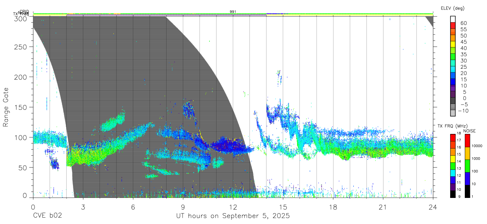This screenshot has width=487, height=224.
Task: Click the '30' label on ELEV colorbar
Action: tap(464, 61)
